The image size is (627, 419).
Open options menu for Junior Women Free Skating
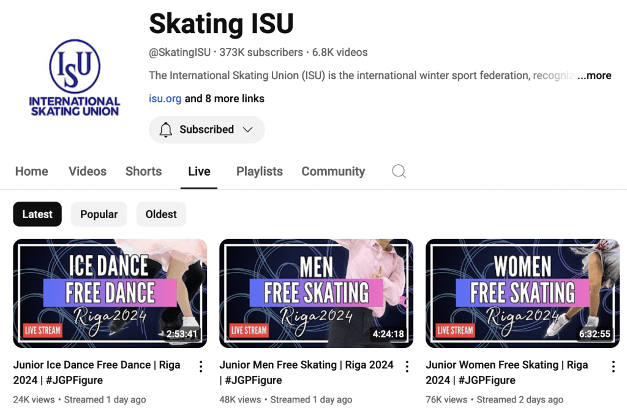tap(614, 366)
